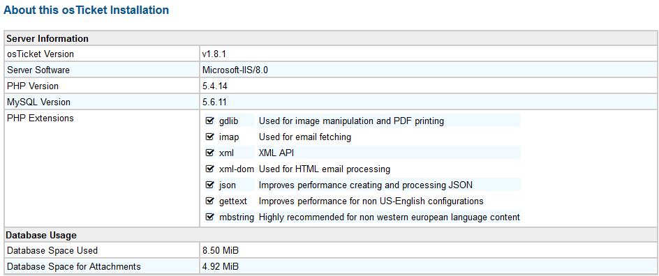The image size is (659, 276).
Task: Click the value 'Microsoft-IIS/8.0'
Action: point(235,70)
